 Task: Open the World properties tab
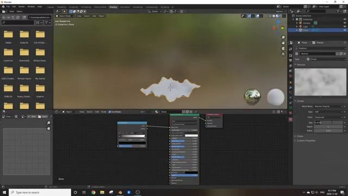[x=290, y=76]
